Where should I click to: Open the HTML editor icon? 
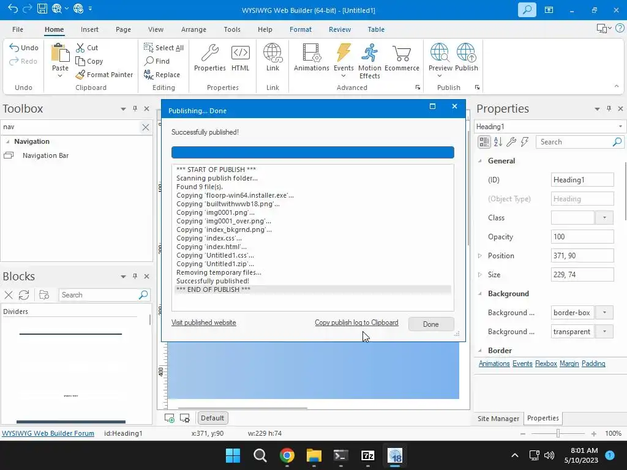click(240, 58)
